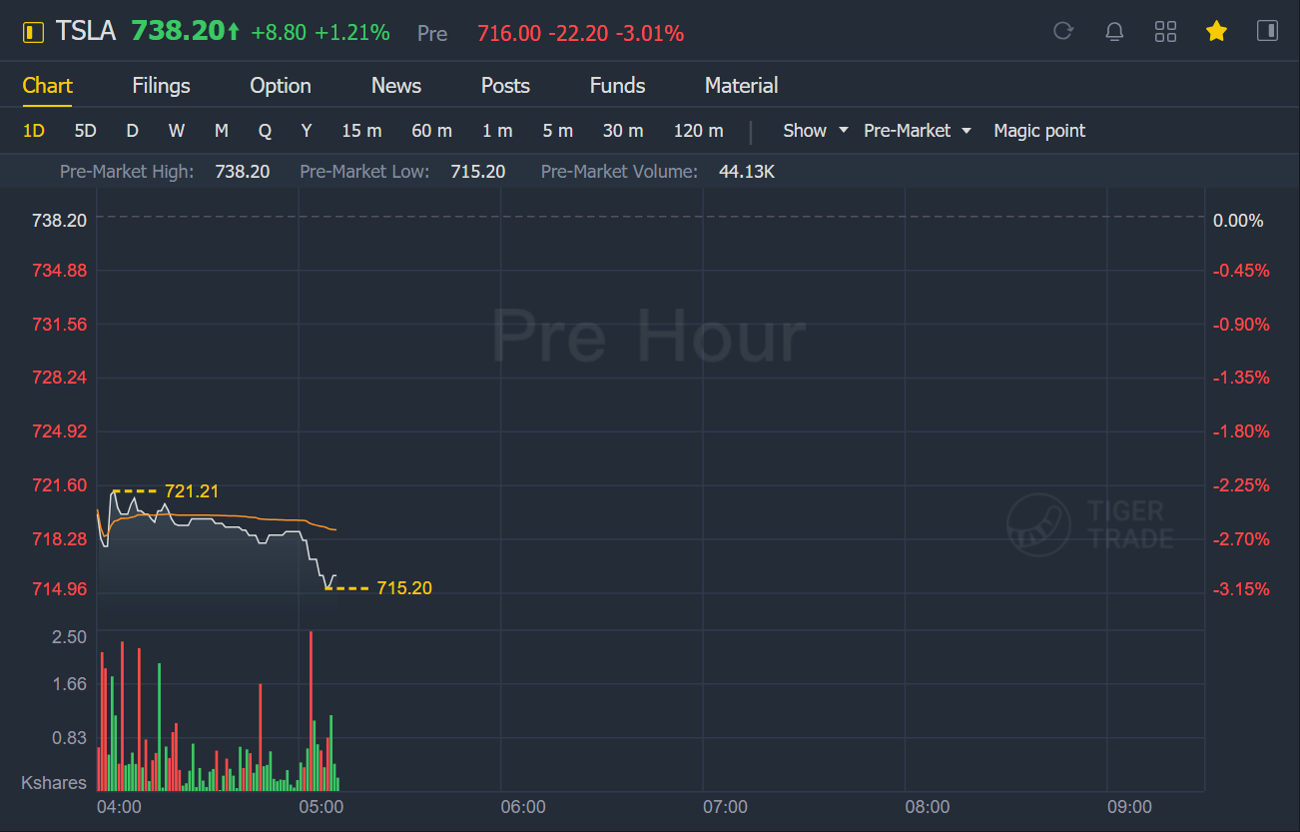The height and width of the screenshot is (832, 1300).
Task: Open the Material tab
Action: [x=741, y=86]
